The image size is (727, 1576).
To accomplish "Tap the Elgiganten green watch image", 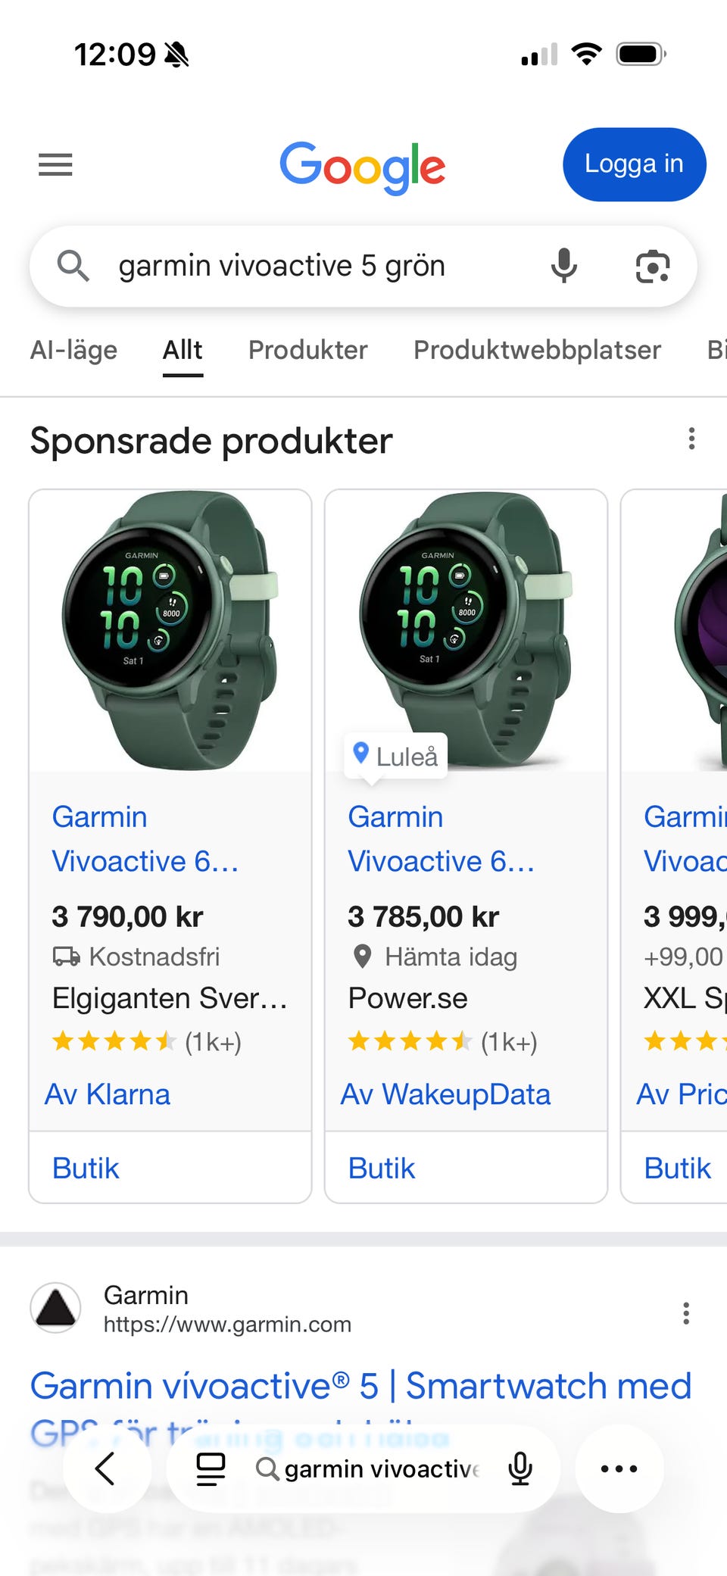I will [x=170, y=630].
